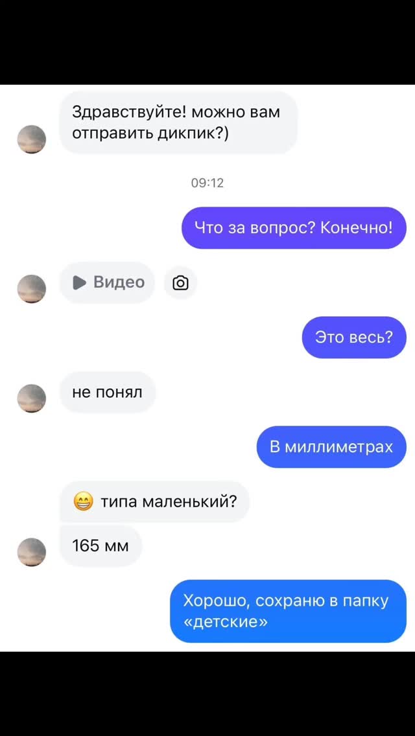Select the "типа маленький?" message text

(x=168, y=501)
